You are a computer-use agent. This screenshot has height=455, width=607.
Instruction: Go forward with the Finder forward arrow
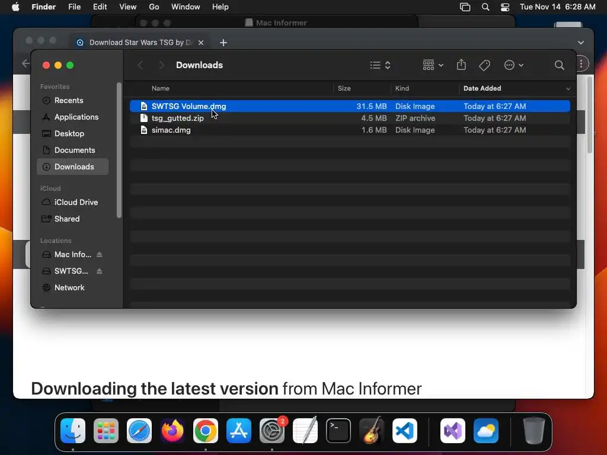[161, 65]
